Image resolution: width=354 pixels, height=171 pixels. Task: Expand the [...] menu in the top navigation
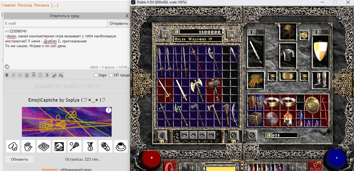tap(55, 5)
